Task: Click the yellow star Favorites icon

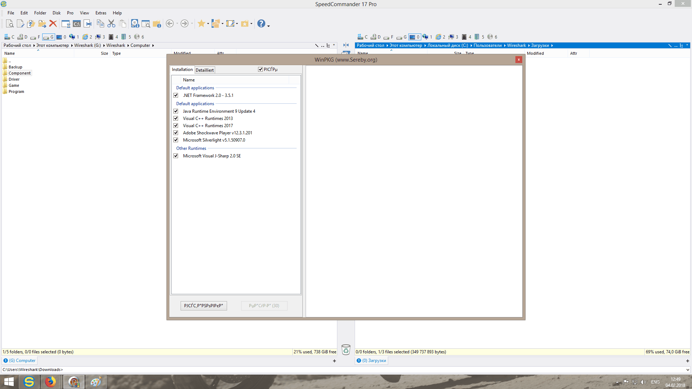Action: 201,24
